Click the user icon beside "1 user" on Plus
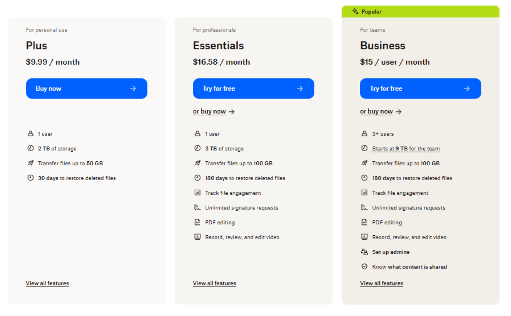This screenshot has width=511, height=316. coord(30,133)
